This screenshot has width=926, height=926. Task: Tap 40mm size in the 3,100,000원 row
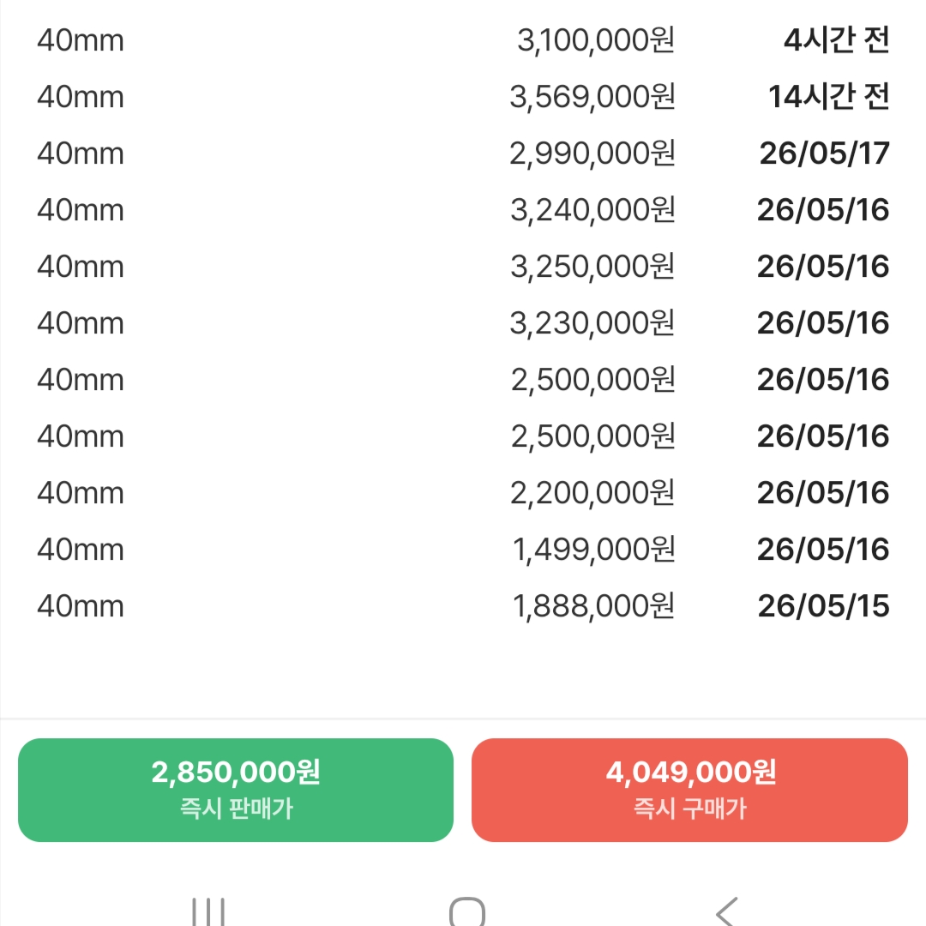point(81,41)
